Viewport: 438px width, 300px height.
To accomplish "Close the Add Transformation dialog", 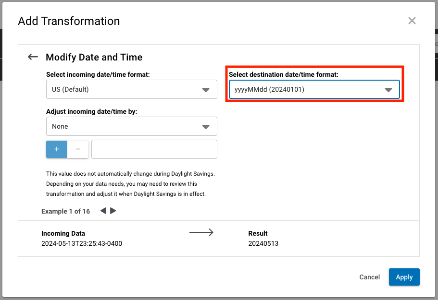I will (412, 21).
